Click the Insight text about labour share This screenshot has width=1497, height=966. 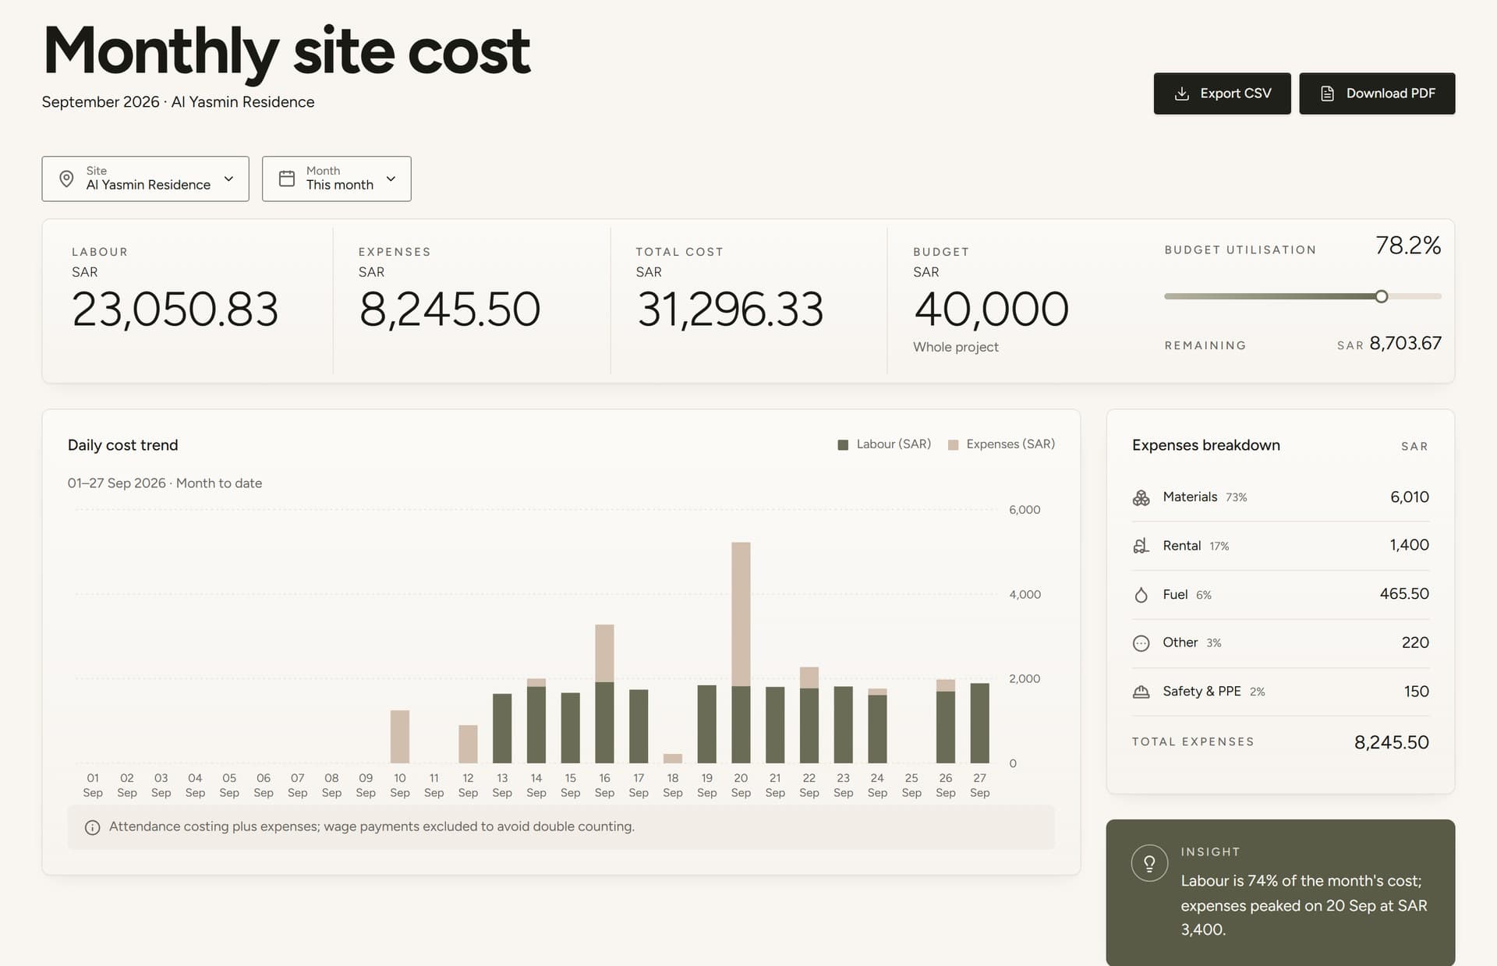click(x=1304, y=905)
